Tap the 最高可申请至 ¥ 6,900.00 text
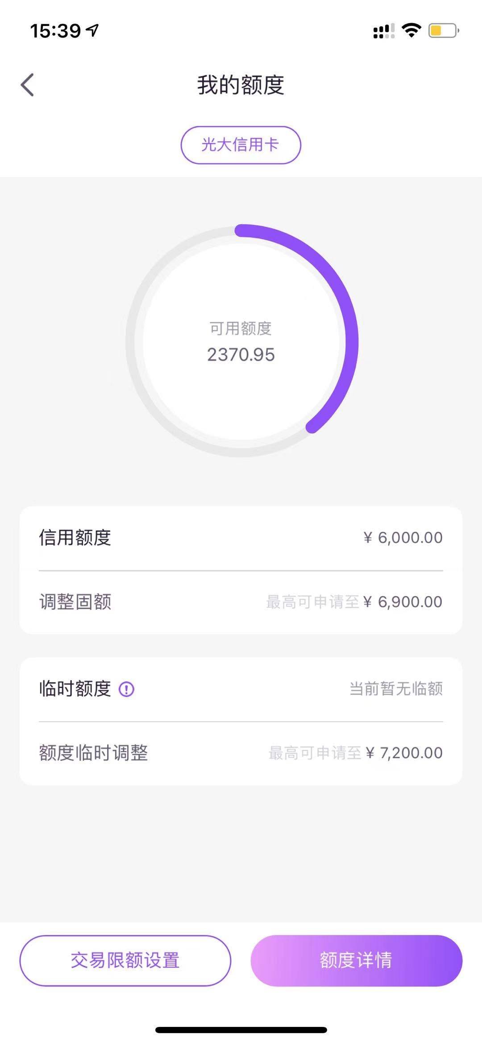The height and width of the screenshot is (1043, 482). click(354, 602)
